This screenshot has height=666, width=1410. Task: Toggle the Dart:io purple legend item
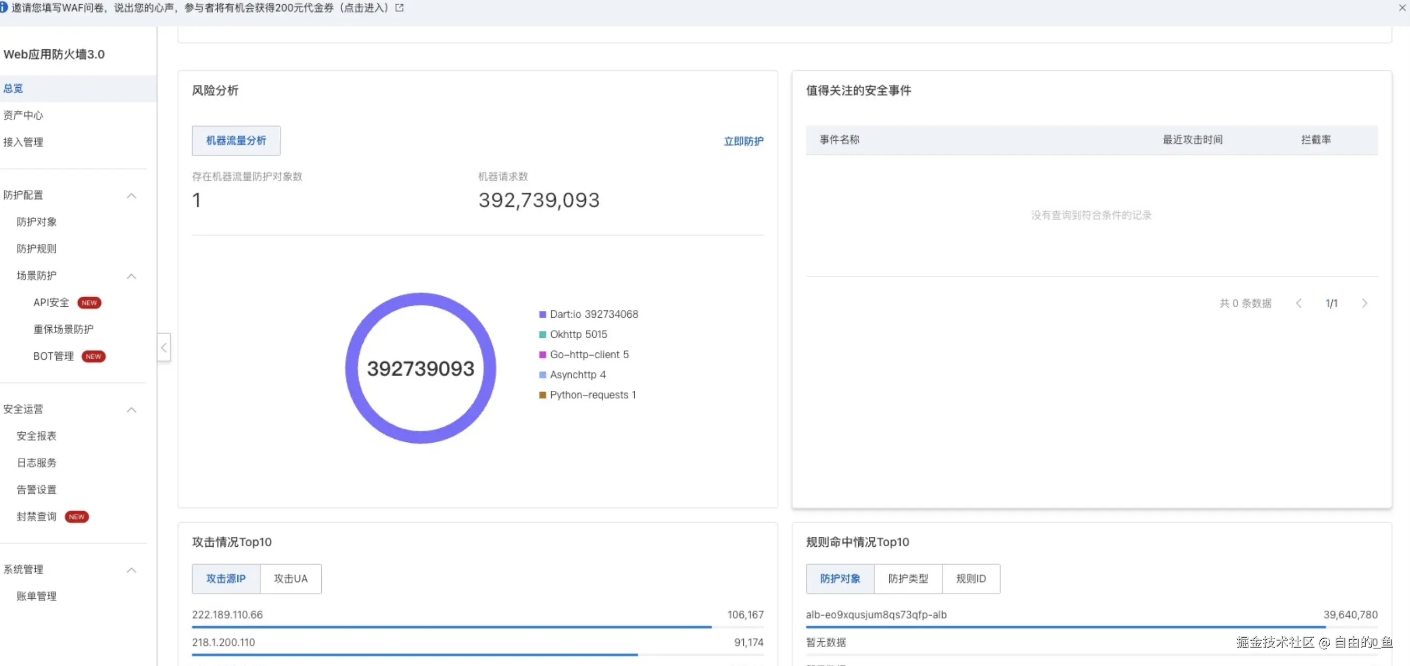[x=542, y=315]
